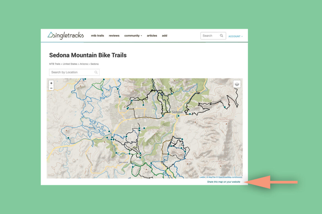This screenshot has width=322, height=214.
Task: Go to the reviews page
Action: tap(114, 36)
